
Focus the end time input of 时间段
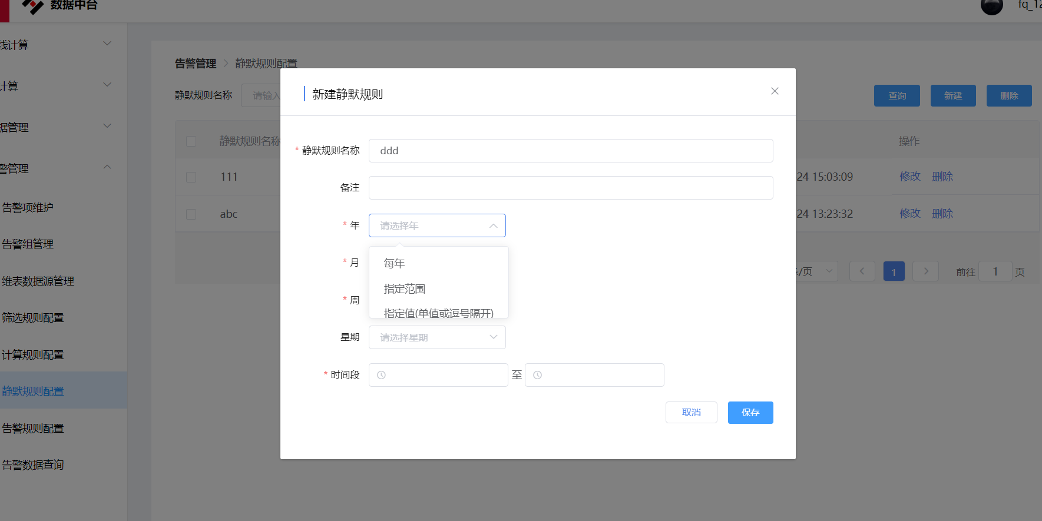click(x=594, y=375)
